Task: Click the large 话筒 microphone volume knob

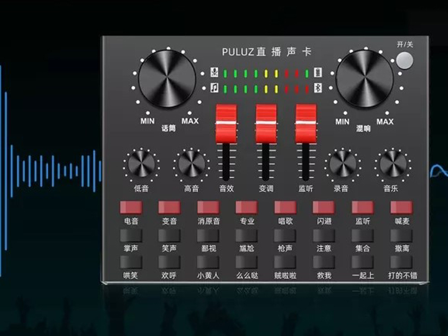Action: point(167,79)
